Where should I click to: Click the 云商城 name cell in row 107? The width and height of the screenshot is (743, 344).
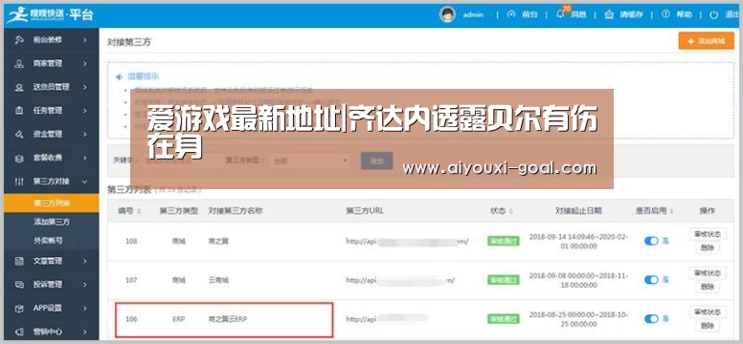point(218,280)
